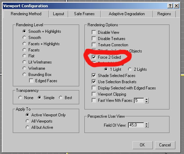Select the Facets rendering level
Screen dimensions: 184x154
point(24,50)
